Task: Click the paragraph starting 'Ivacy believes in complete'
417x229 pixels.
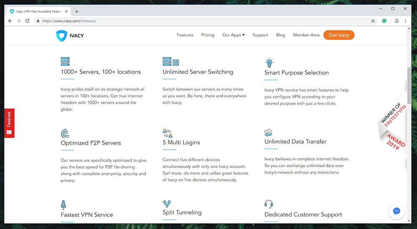Action: click(x=307, y=165)
